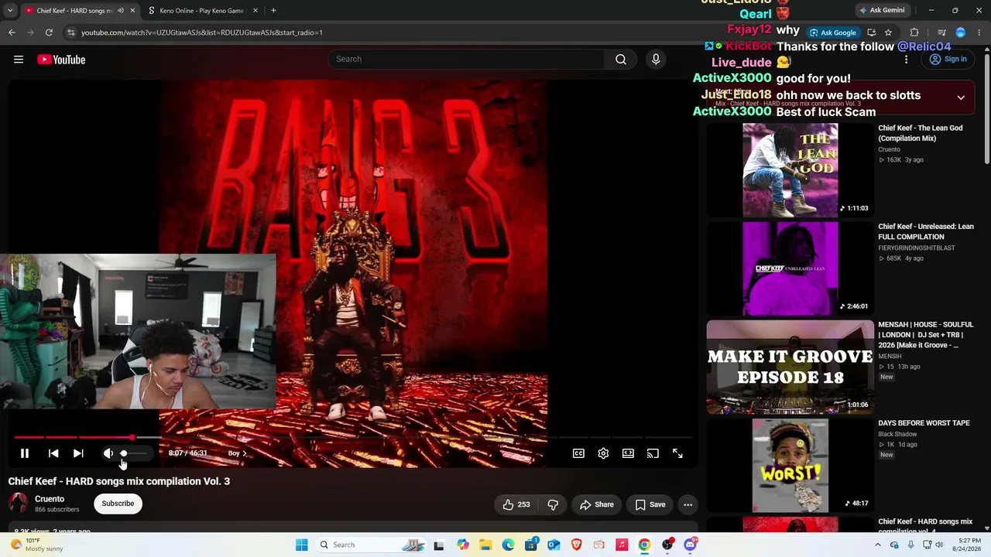The height and width of the screenshot is (557, 991).
Task: Open the Cruento channel name link
Action: pos(50,499)
